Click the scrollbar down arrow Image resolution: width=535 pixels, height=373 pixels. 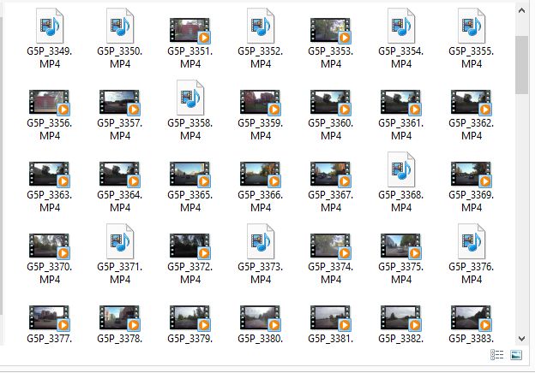522,338
